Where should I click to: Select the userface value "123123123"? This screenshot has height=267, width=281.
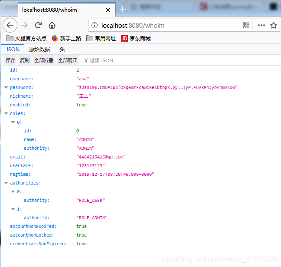tap(91, 165)
